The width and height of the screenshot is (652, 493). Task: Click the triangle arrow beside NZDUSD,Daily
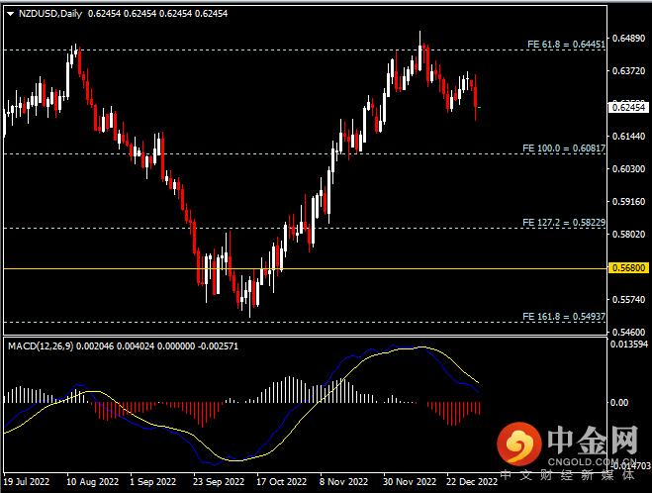click(x=9, y=14)
